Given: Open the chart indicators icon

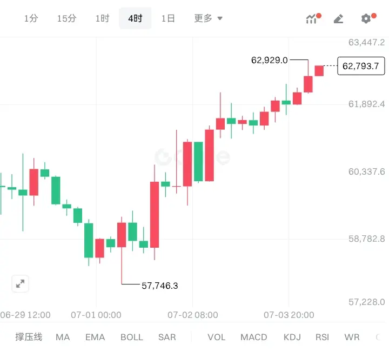Looking at the screenshot, I should tap(312, 18).
